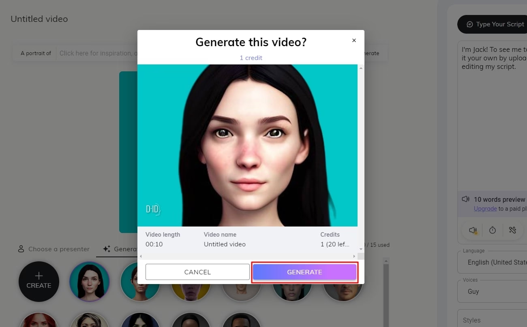Click the sparkle icon of the Generate tab
The image size is (527, 327).
tap(107, 249)
